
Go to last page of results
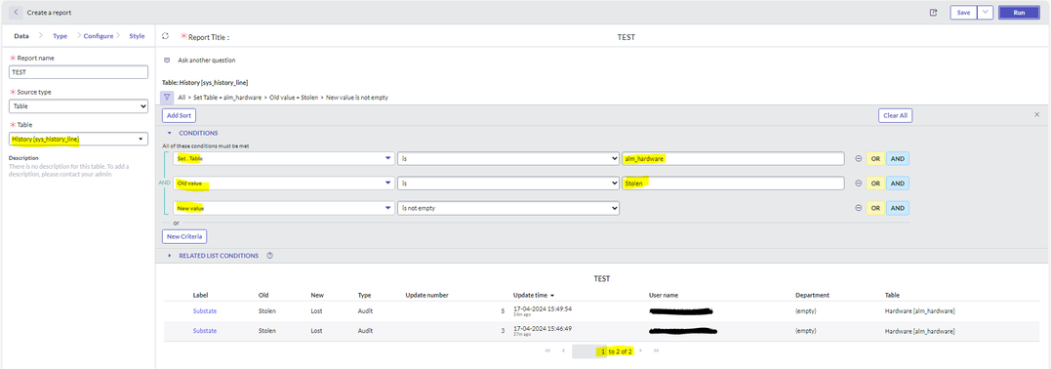656,350
